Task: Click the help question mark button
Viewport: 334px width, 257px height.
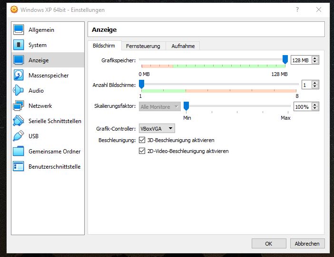Action: [297, 10]
